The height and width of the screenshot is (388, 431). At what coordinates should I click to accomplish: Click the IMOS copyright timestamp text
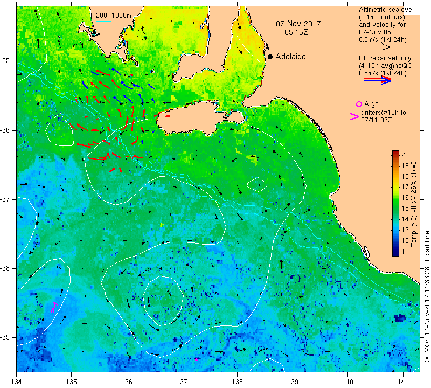click(427, 296)
